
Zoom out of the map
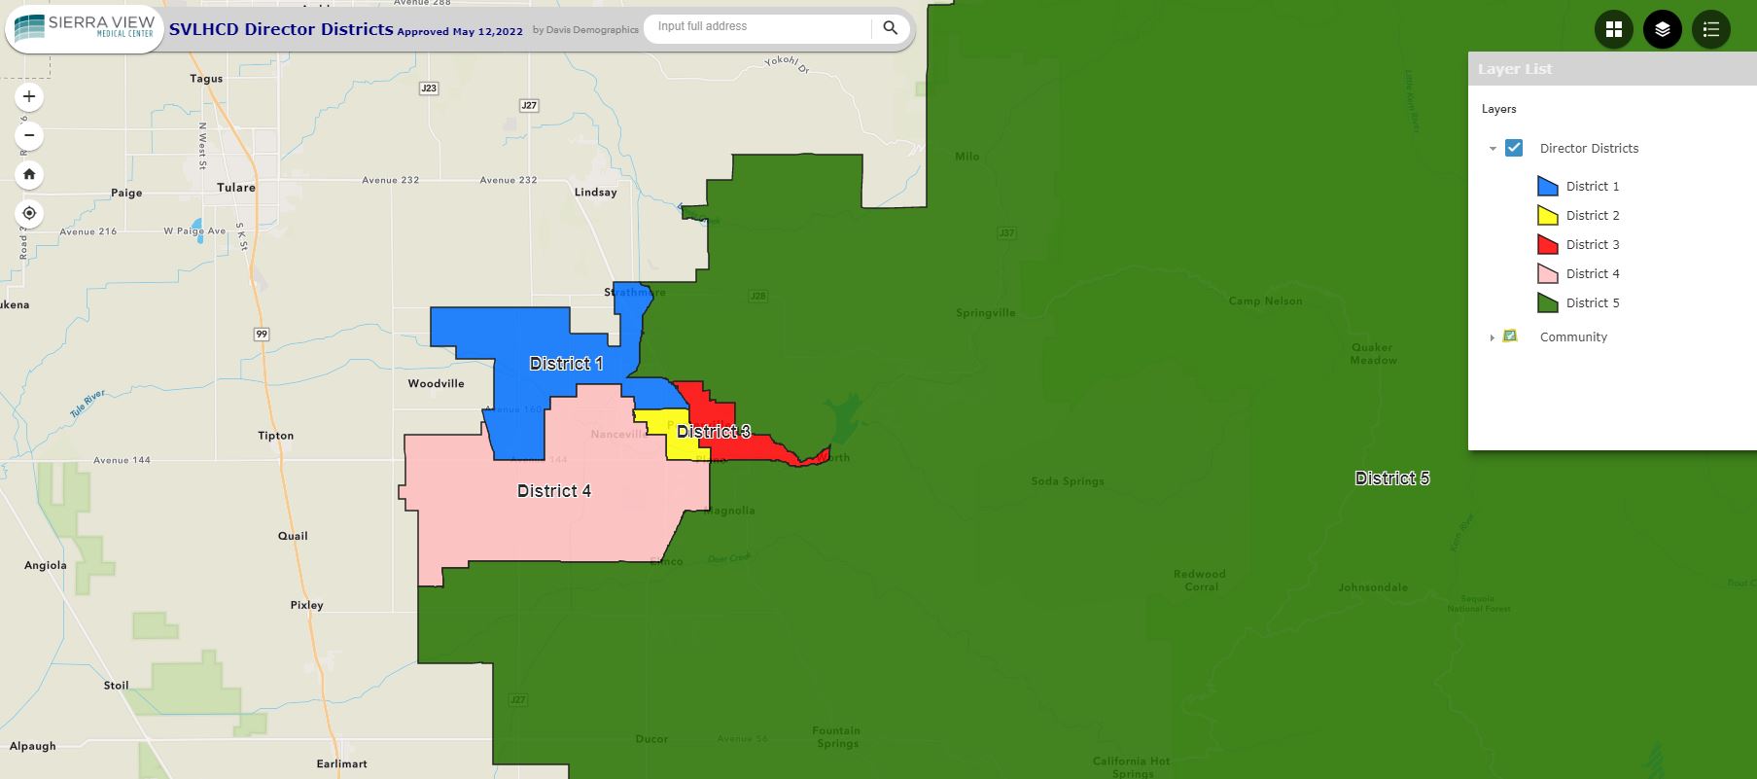tap(29, 135)
